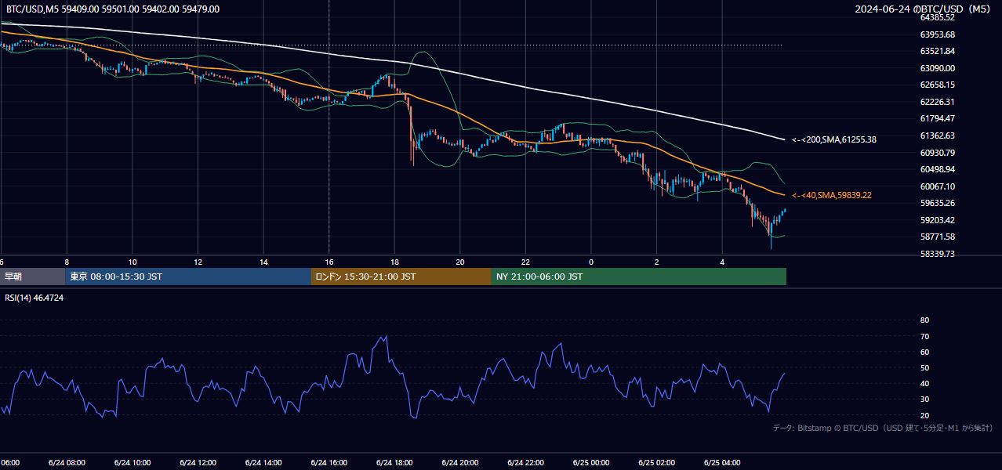Click price axis label 63953.68
The height and width of the screenshot is (470, 1002).
coord(938,34)
